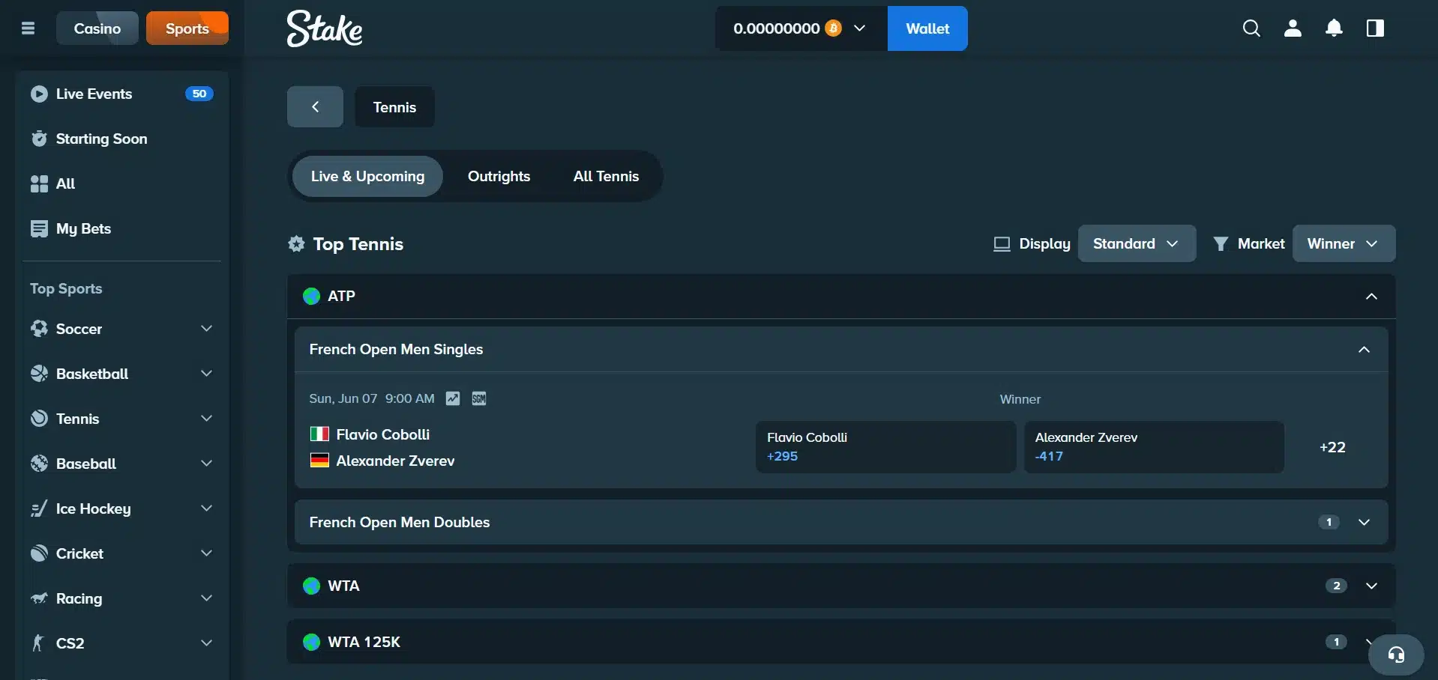Screen dimensions: 1438x680
Task: Expand the Baseball sidebar chevron
Action: (x=206, y=464)
